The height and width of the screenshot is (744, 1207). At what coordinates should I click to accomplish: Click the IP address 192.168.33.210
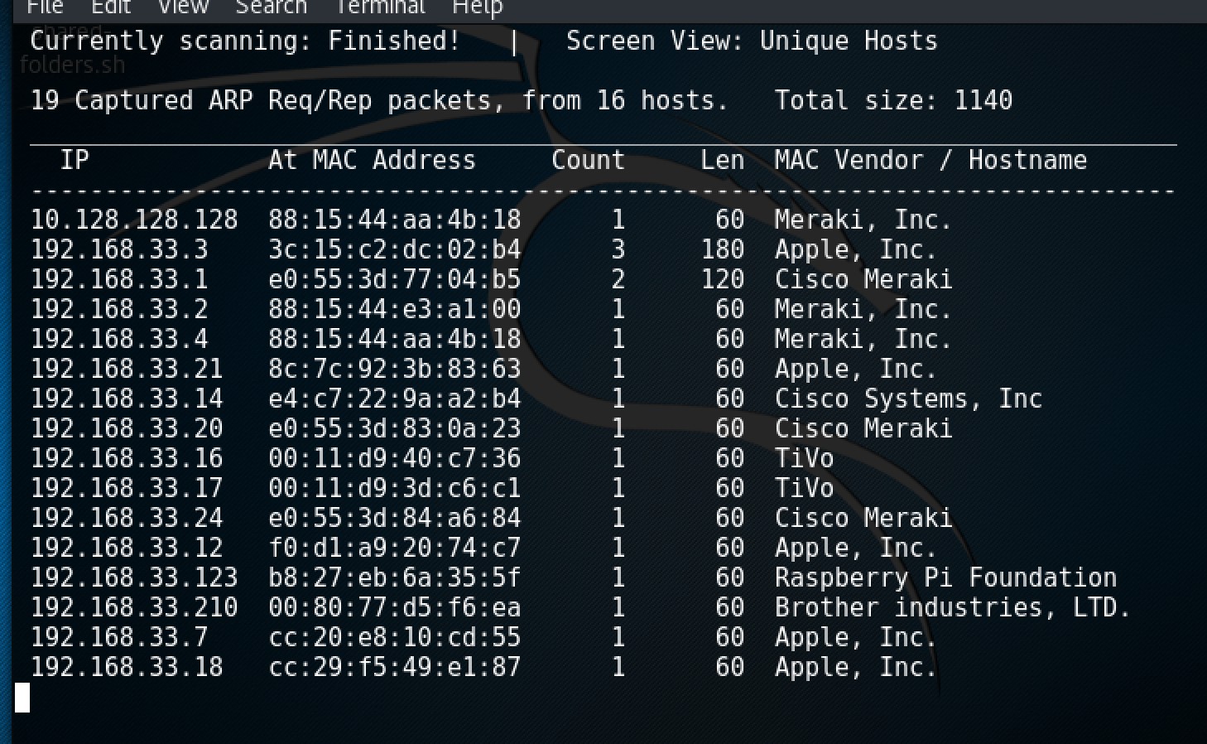[134, 607]
